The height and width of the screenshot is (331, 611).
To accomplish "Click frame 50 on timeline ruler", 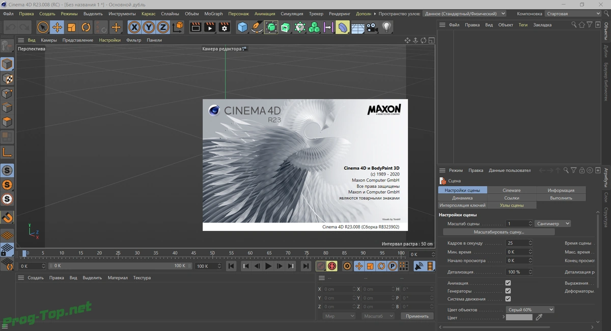I will (x=212, y=253).
